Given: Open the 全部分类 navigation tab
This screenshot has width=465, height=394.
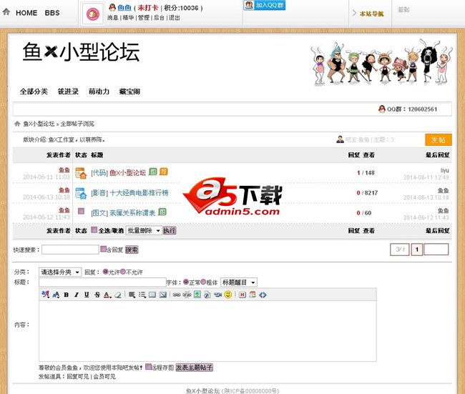Looking at the screenshot, I should click(x=34, y=92).
